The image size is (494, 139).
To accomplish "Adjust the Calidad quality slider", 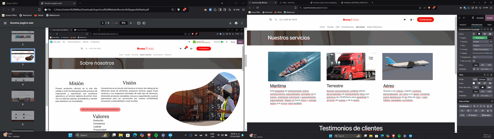I will 482,53.
